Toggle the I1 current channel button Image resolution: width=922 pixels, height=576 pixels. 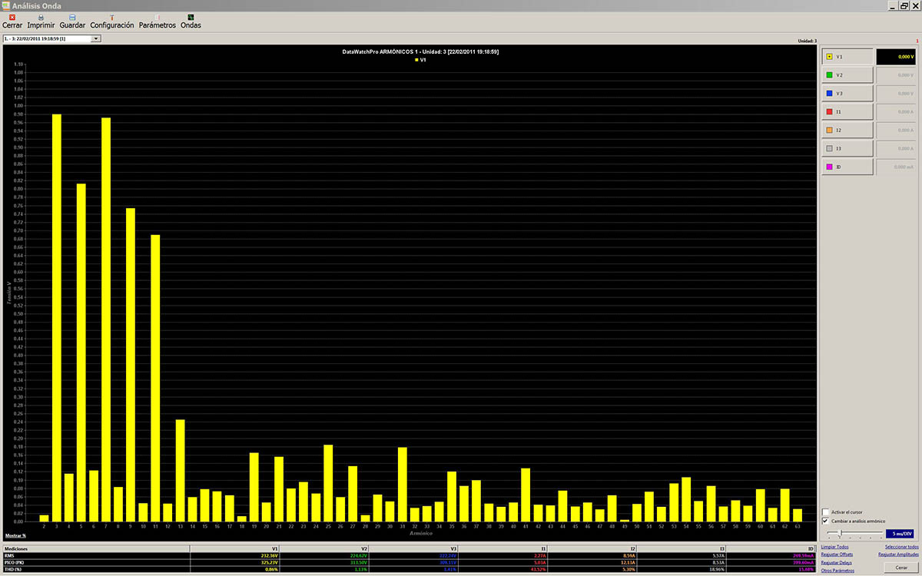coord(847,112)
